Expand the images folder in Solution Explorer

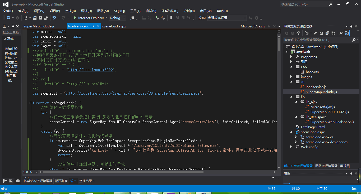click(x=291, y=77)
